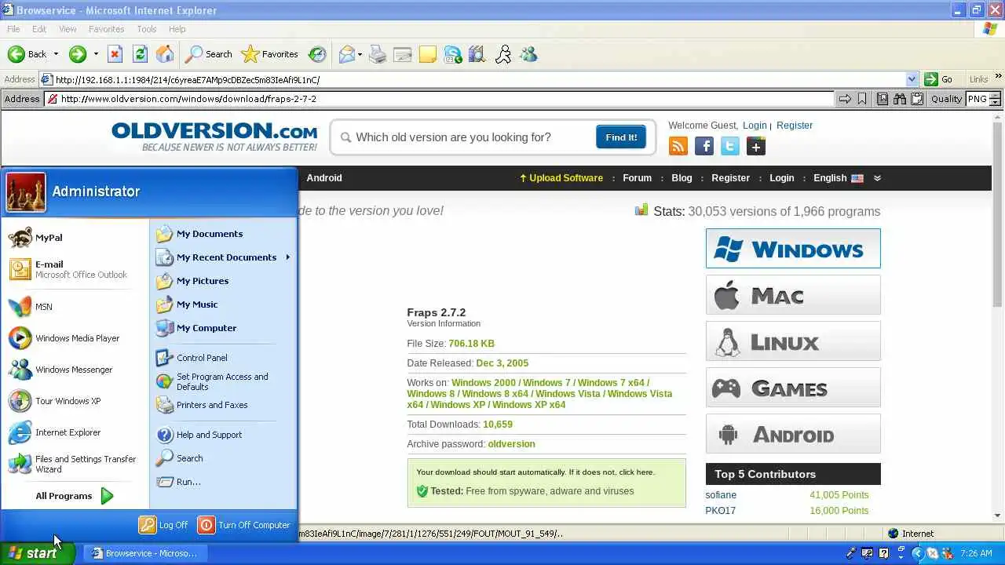Click contributor link sofiane
Viewport: 1005px width, 565px height.
721,495
